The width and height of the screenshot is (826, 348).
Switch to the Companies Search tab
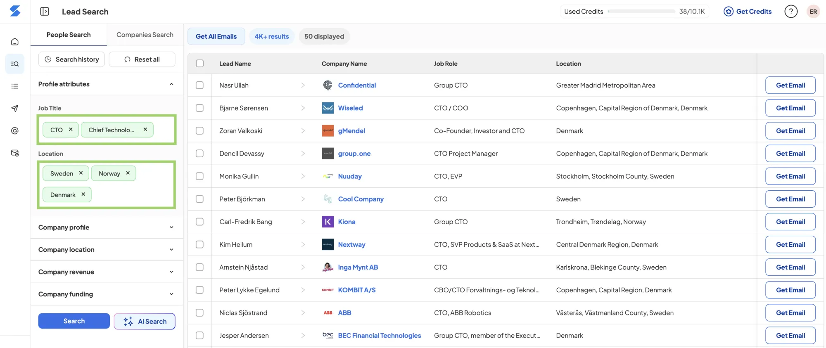(145, 35)
